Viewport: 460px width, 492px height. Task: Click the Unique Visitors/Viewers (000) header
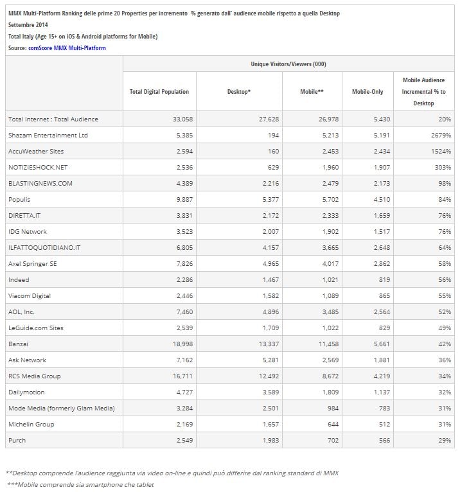(x=288, y=64)
